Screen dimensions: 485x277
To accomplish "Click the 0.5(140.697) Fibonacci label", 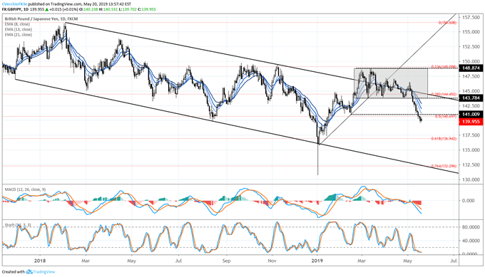I will (445, 117).
